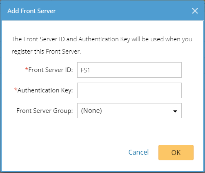Cancel adding the front server
The width and height of the screenshot is (205, 173).
(x=138, y=152)
